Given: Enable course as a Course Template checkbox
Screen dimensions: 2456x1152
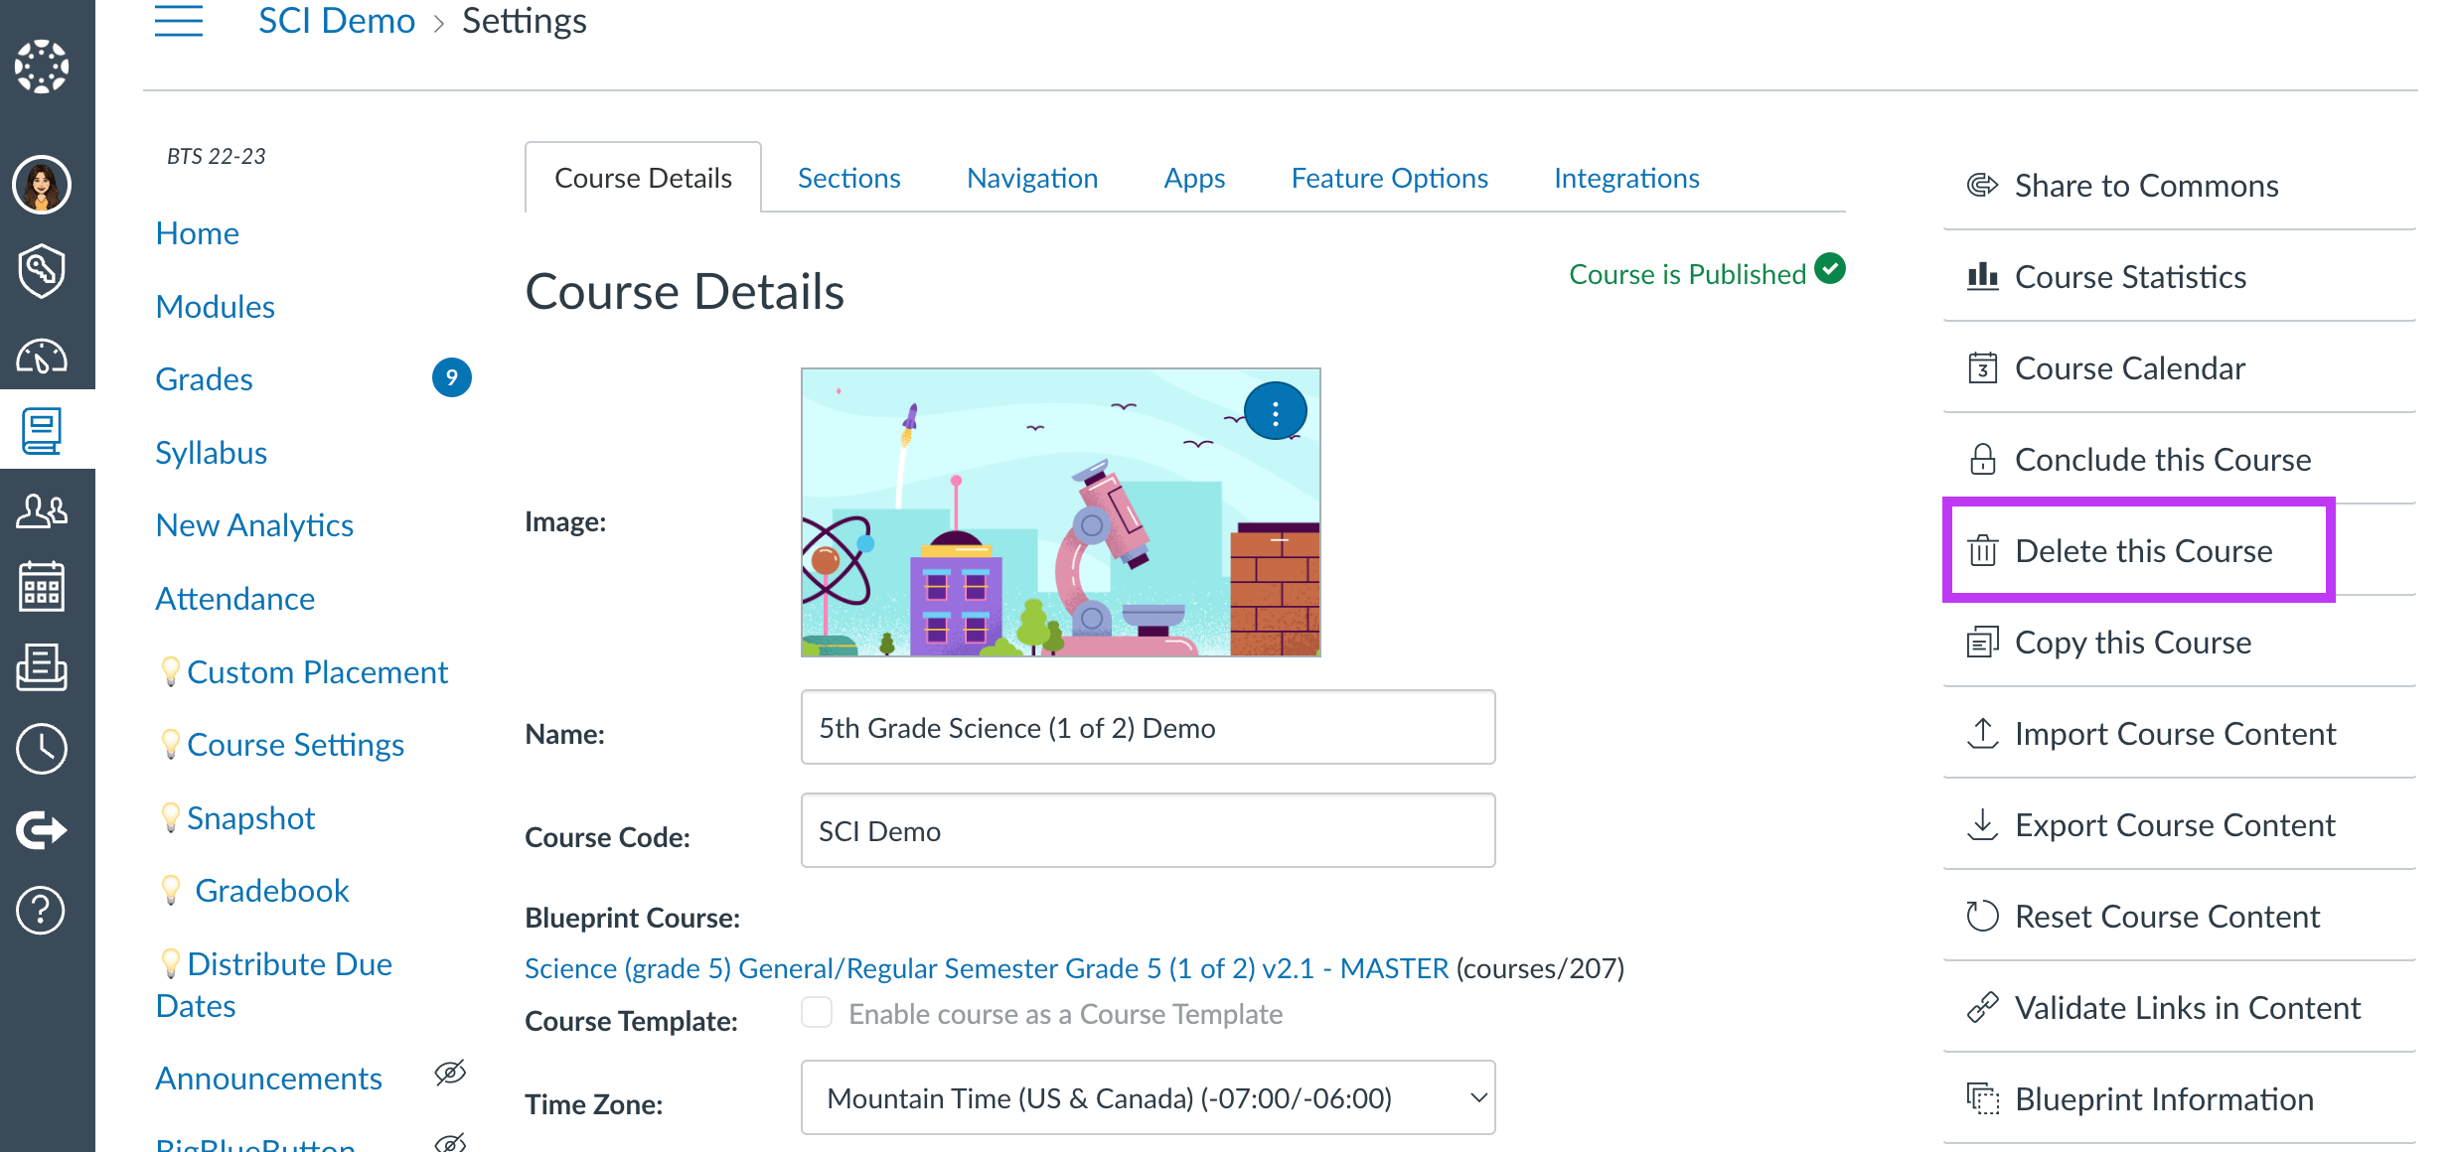Looking at the screenshot, I should (x=817, y=1013).
